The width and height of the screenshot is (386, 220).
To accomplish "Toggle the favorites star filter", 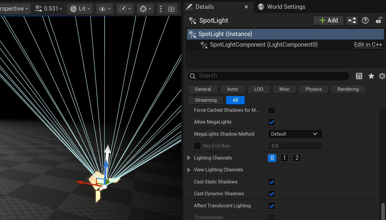I will coord(371,76).
